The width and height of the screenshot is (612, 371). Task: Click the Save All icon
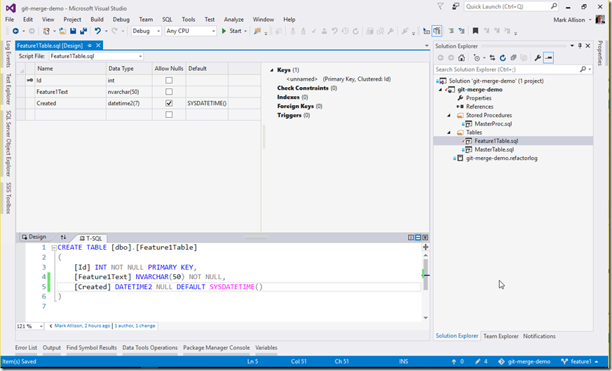[x=83, y=31]
